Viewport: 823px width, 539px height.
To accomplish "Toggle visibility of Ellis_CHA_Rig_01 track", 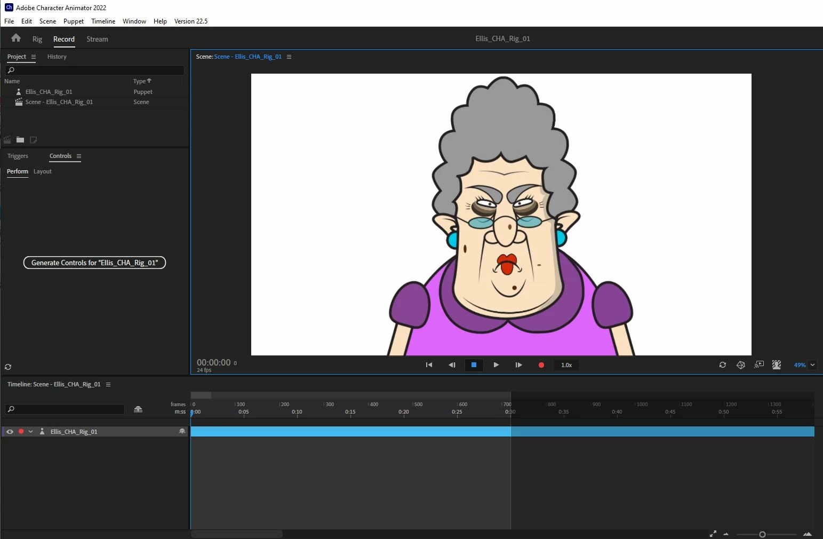I will point(10,431).
